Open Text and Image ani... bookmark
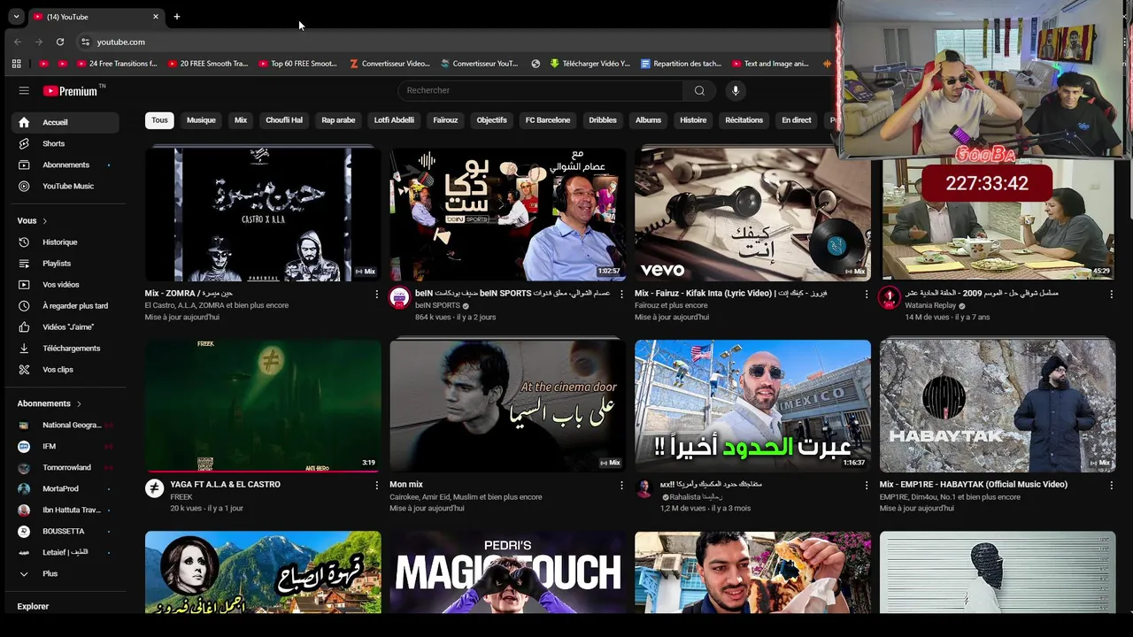This screenshot has width=1133, height=637. pos(770,64)
